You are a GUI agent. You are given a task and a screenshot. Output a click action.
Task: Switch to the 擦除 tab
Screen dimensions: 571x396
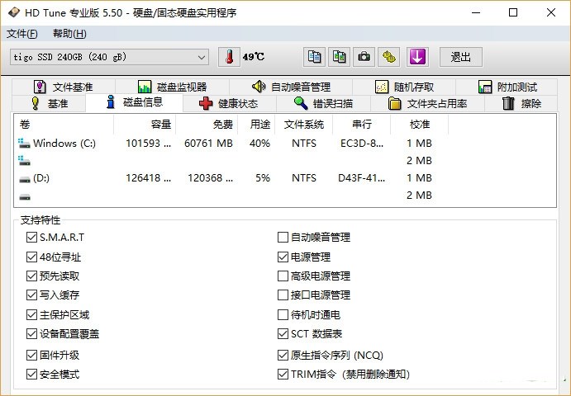[521, 104]
